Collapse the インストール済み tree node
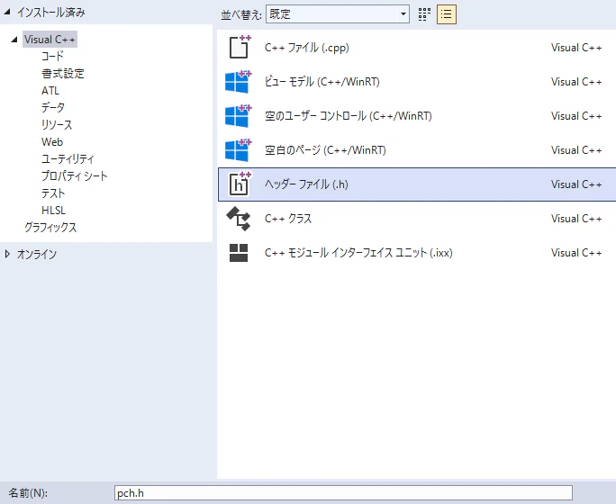 pos(7,13)
